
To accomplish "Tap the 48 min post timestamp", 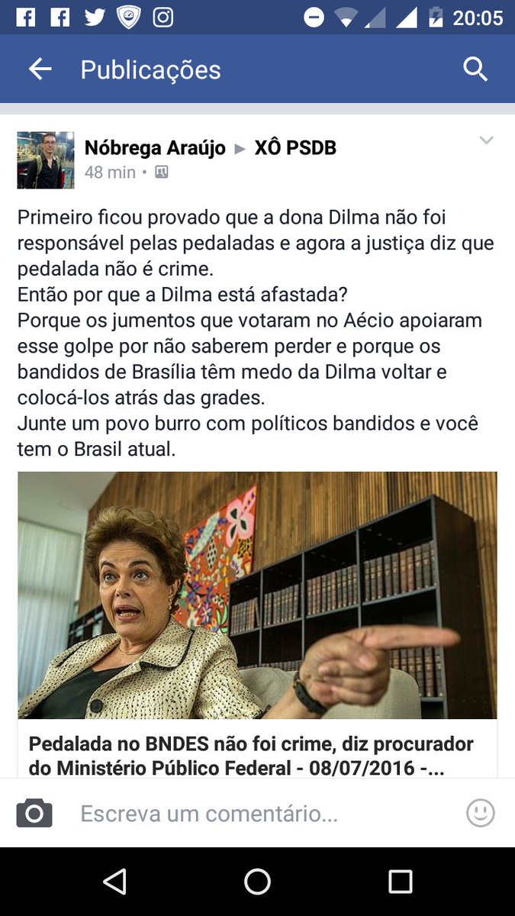I will 110,172.
